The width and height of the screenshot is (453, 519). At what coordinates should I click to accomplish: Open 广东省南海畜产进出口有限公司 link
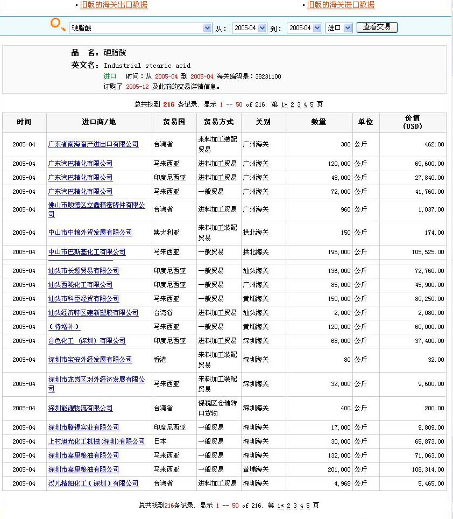point(93,144)
